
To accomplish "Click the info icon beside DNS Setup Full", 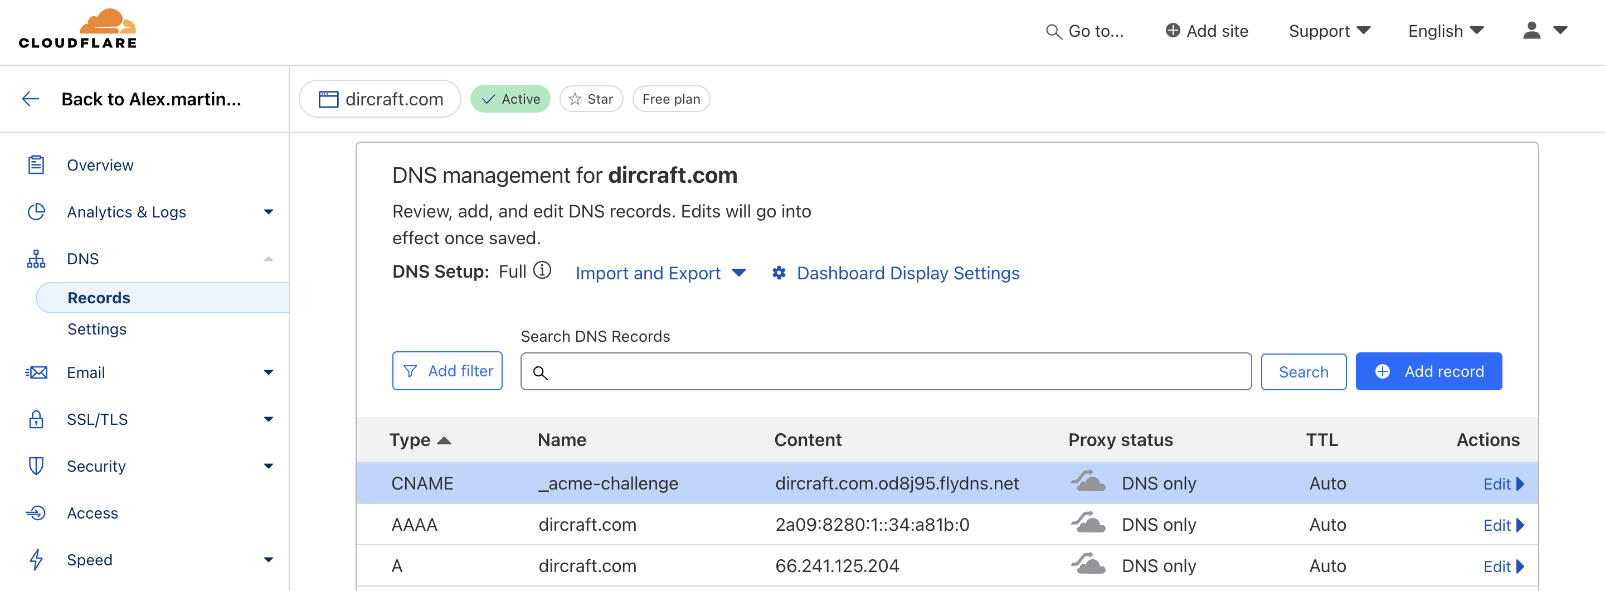I will click(542, 270).
